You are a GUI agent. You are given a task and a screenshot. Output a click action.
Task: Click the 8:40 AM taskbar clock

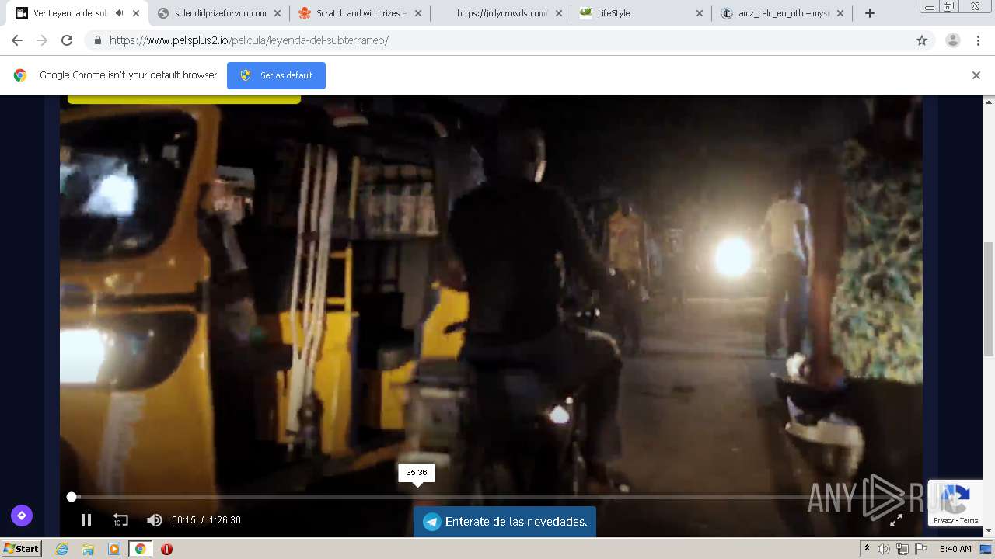(955, 549)
